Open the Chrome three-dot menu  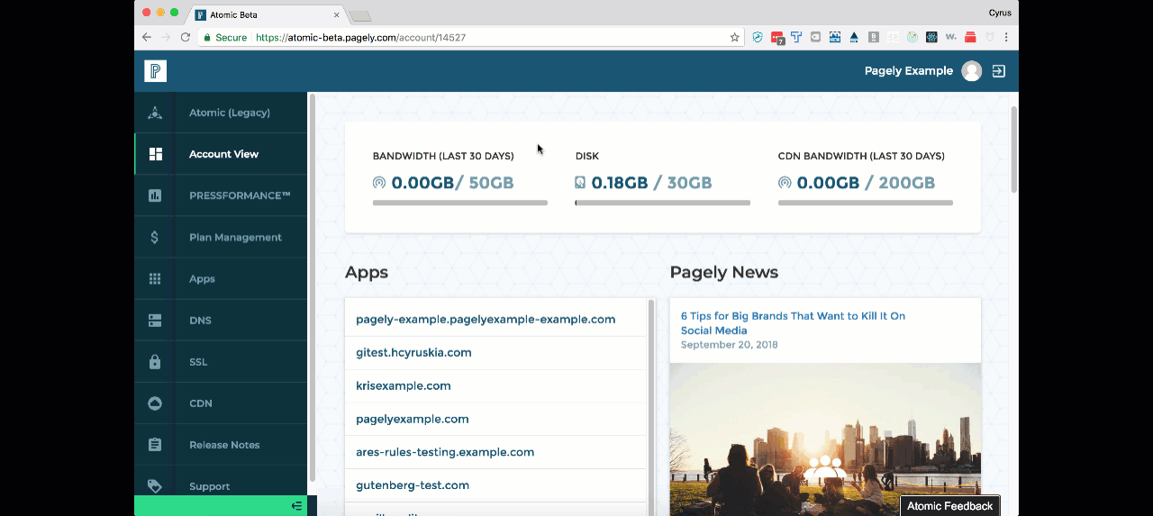pyautogui.click(x=1006, y=38)
